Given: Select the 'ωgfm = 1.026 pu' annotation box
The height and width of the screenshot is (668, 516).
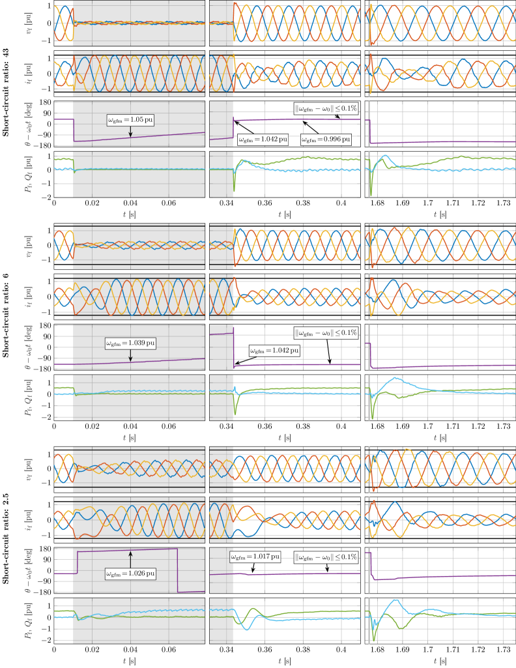Looking at the screenshot, I should click(130, 574).
